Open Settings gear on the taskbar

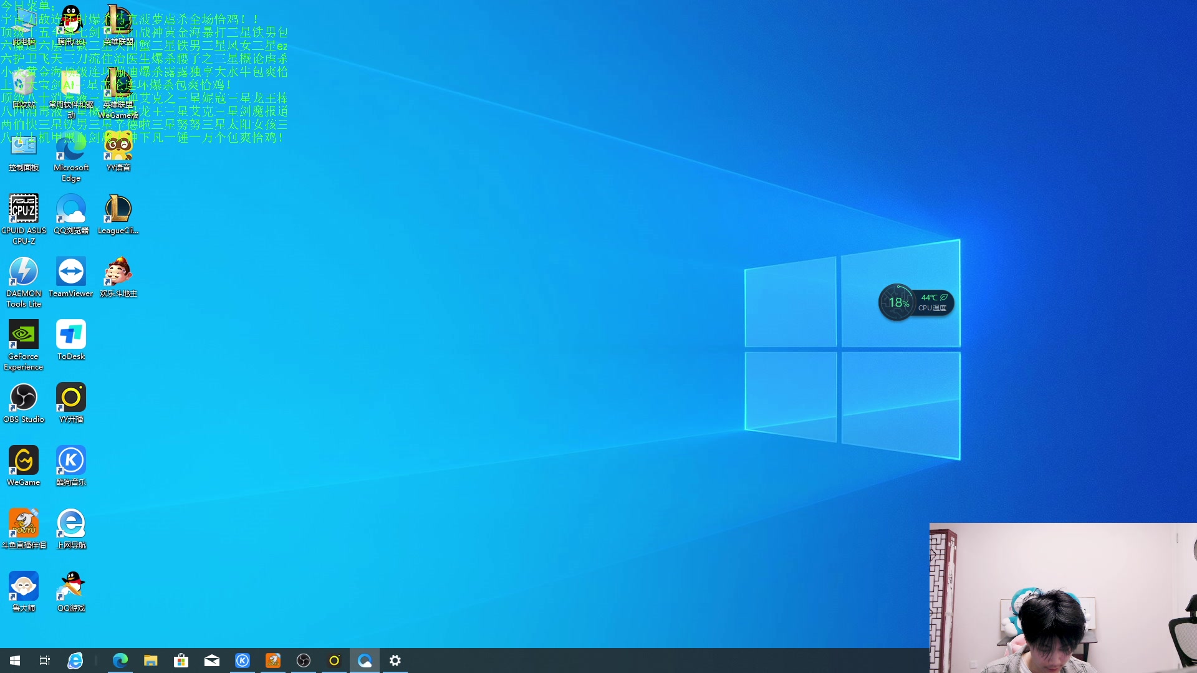[395, 661]
